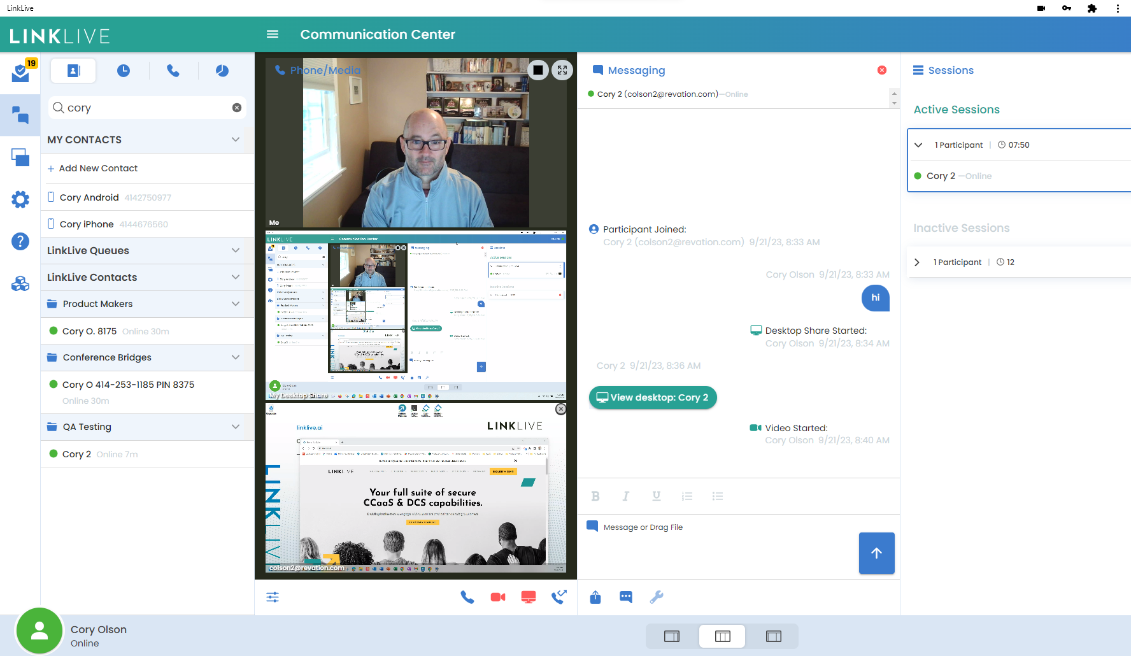1131x656 pixels.
Task: Clear the cory search field
Action: (x=237, y=108)
